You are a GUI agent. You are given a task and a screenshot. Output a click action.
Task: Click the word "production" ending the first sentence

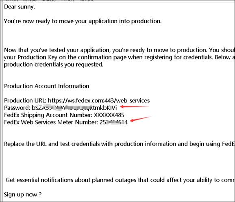click(146, 21)
